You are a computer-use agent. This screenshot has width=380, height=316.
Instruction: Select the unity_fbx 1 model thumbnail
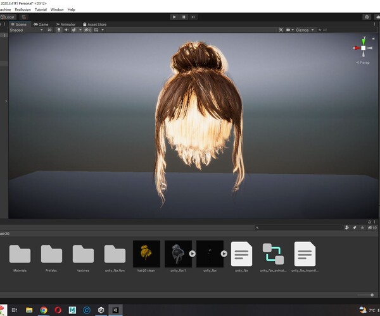(x=178, y=254)
